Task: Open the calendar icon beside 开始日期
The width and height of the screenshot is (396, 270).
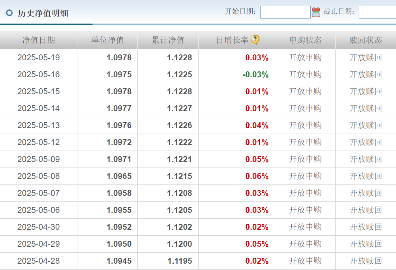Action: click(x=316, y=12)
